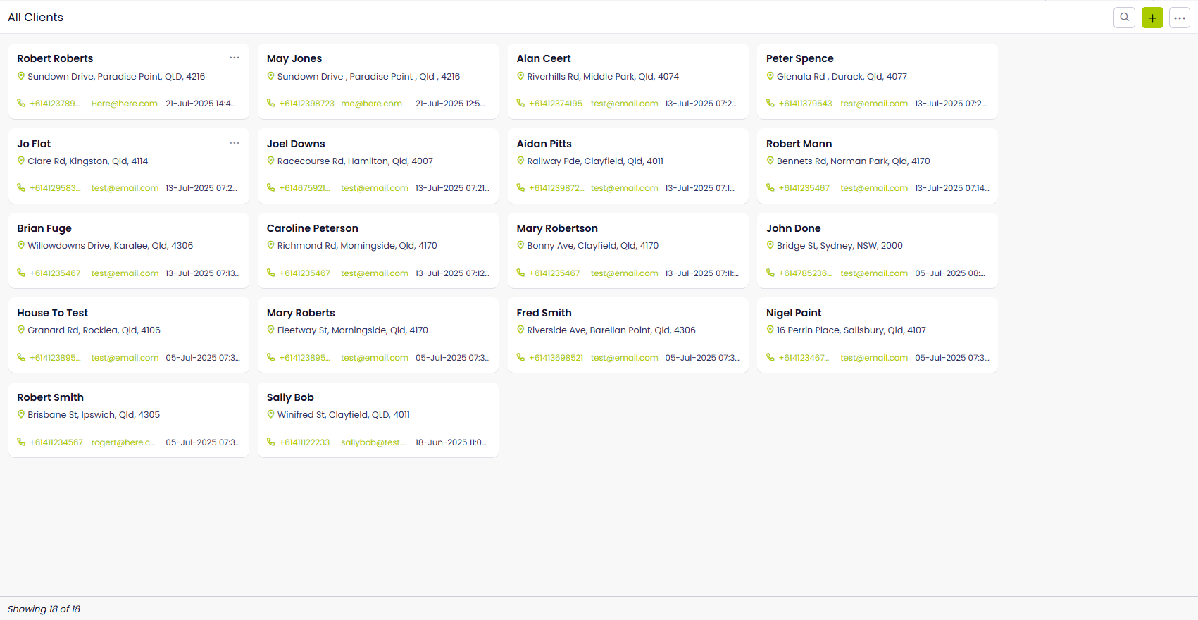The image size is (1198, 620).
Task: Open the search clients icon
Action: point(1124,18)
